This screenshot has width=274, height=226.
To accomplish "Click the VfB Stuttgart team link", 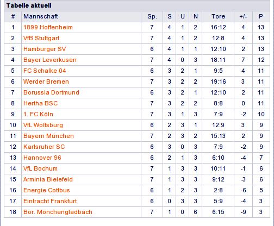I will (x=41, y=38).
